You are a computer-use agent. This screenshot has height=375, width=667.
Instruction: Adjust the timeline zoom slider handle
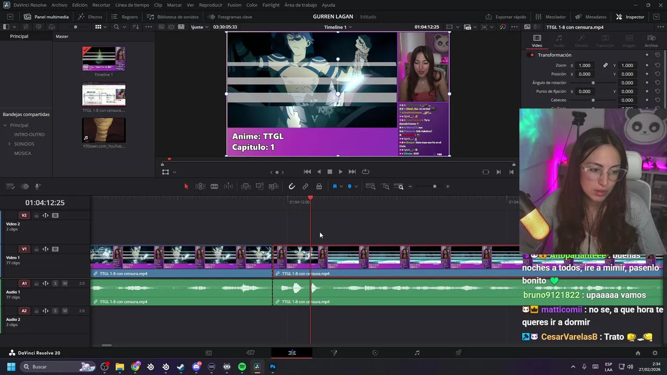[x=435, y=186]
